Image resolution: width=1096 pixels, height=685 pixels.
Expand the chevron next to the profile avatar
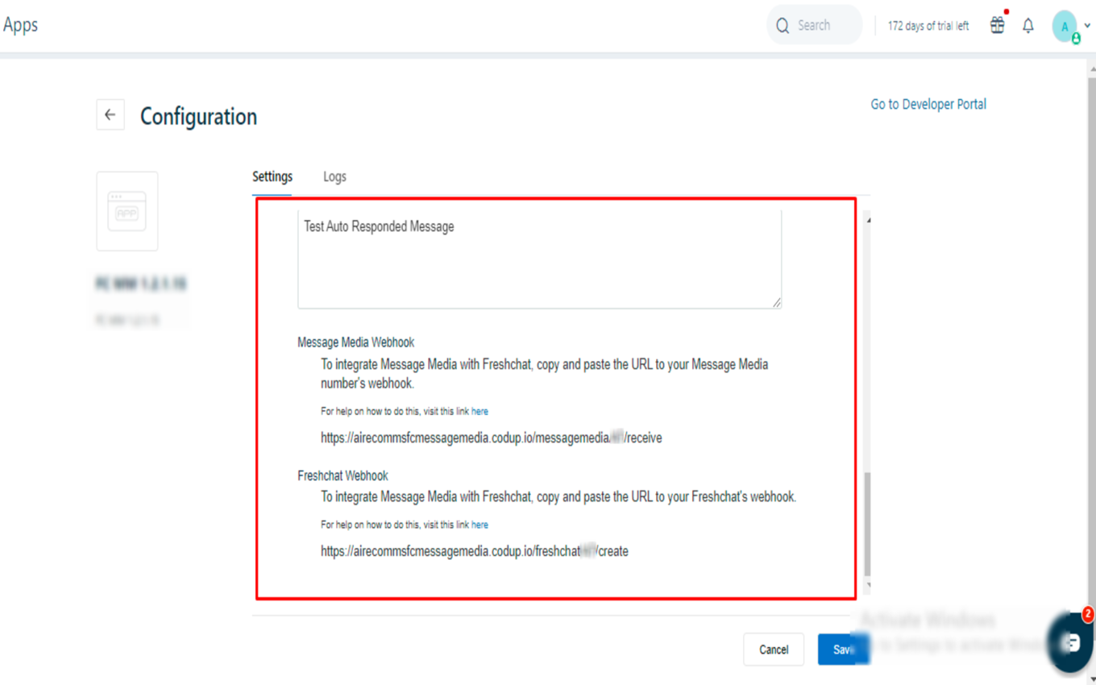[x=1086, y=25]
